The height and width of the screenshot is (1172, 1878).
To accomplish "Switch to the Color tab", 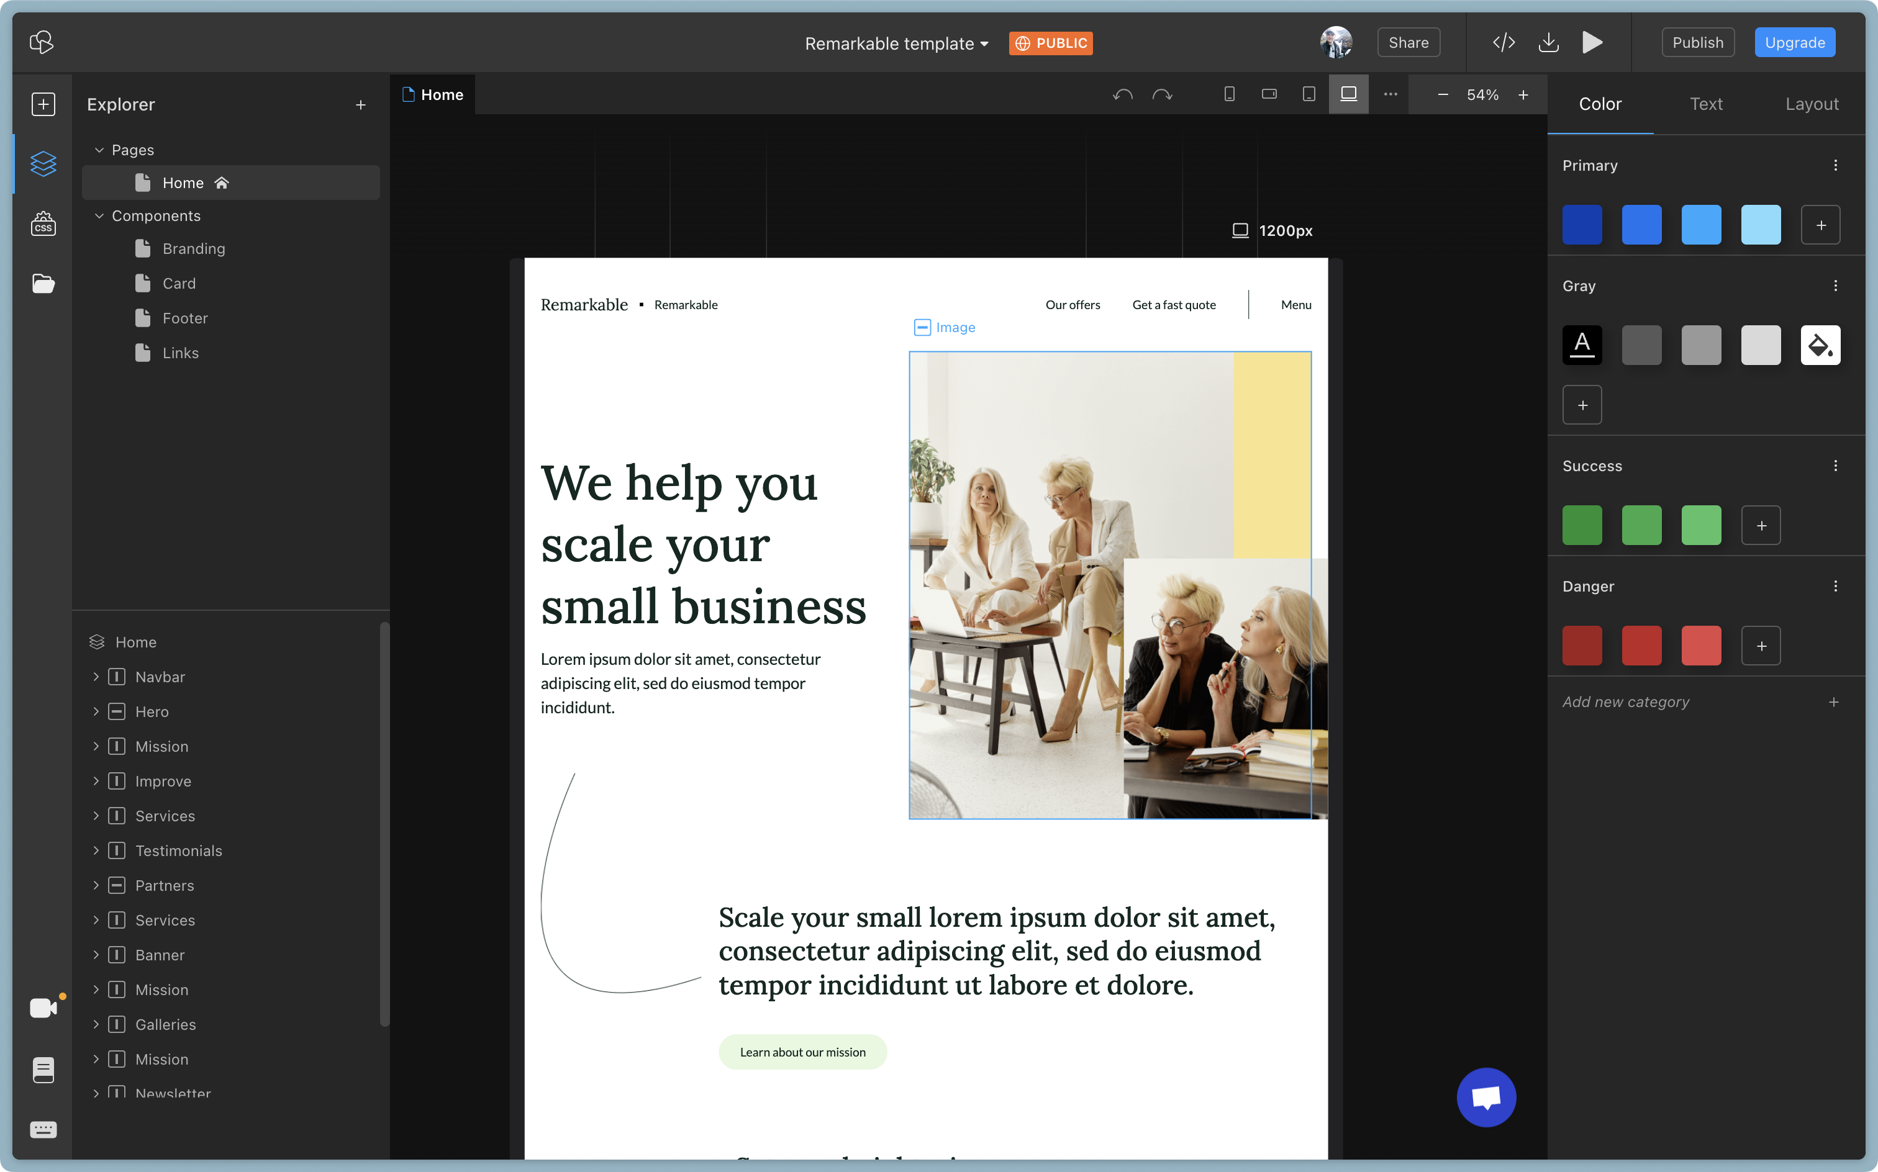I will tap(1600, 104).
